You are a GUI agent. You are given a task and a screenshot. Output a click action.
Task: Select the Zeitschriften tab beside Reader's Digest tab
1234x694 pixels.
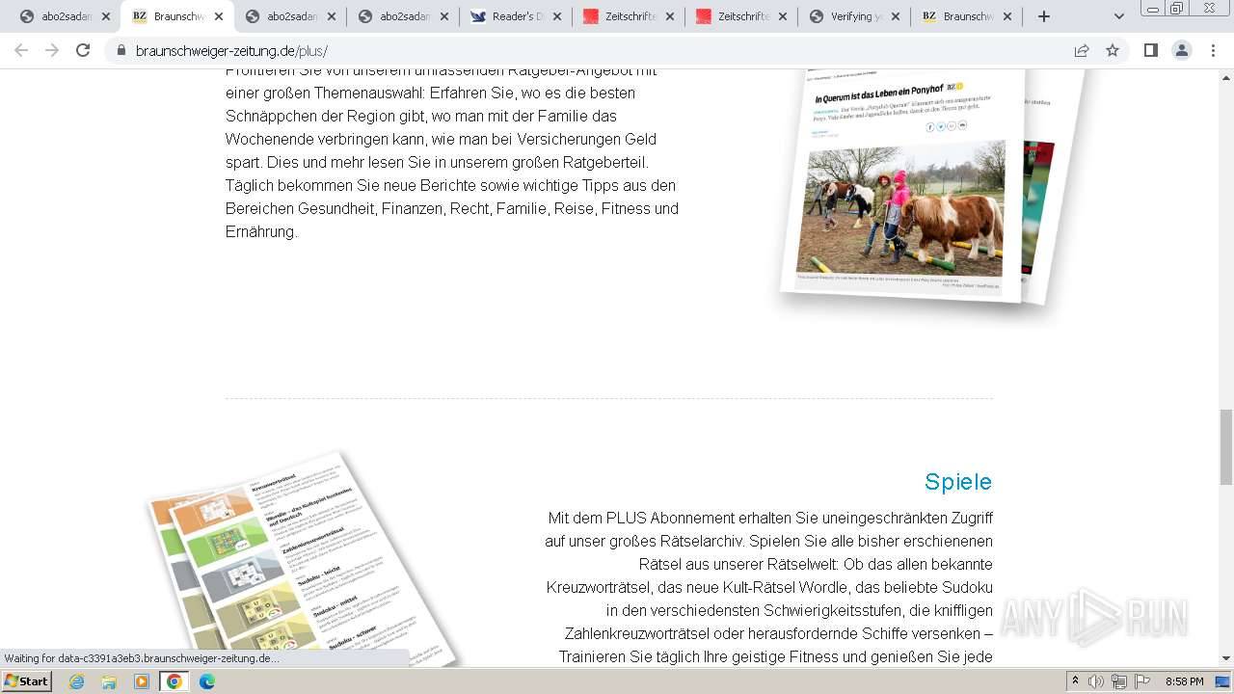point(629,16)
